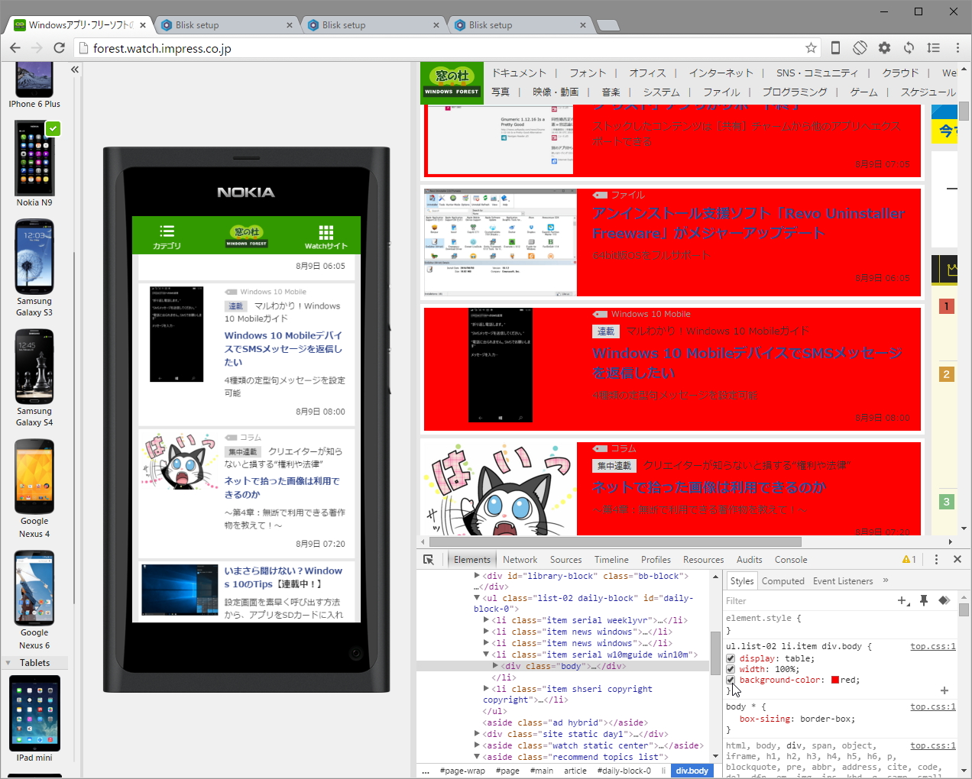Disable the width: 100% style rule
This screenshot has height=779, width=972.
click(x=731, y=669)
